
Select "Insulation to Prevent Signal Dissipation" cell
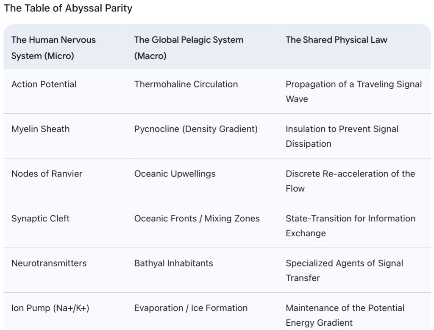tap(342, 136)
